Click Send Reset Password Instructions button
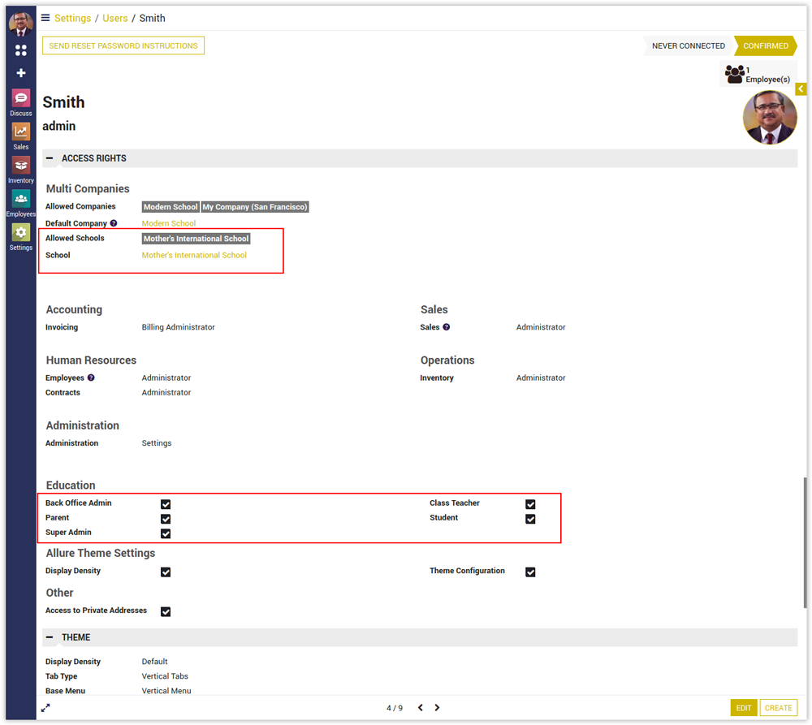Image resolution: width=812 pixels, height=725 pixels. tap(123, 46)
